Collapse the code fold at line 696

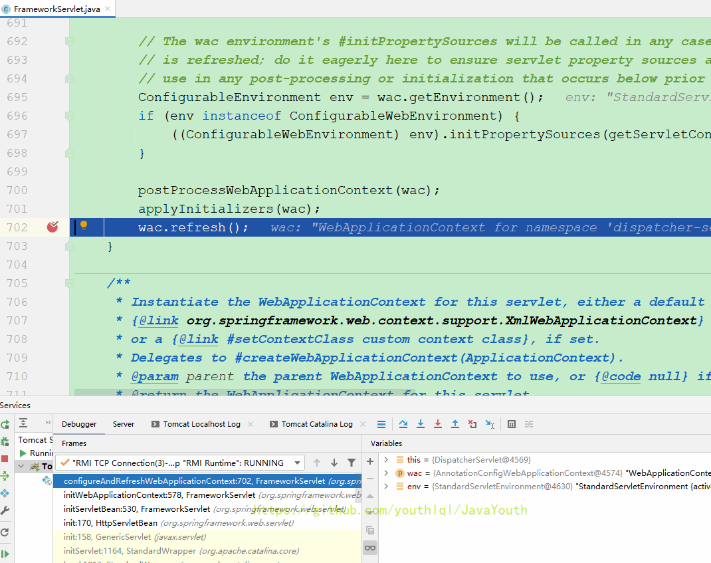(x=68, y=116)
